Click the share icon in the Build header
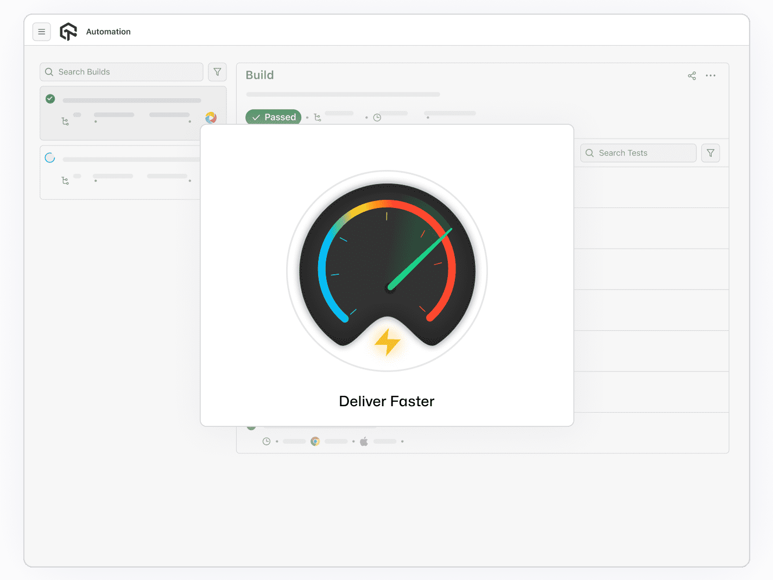 click(x=692, y=75)
